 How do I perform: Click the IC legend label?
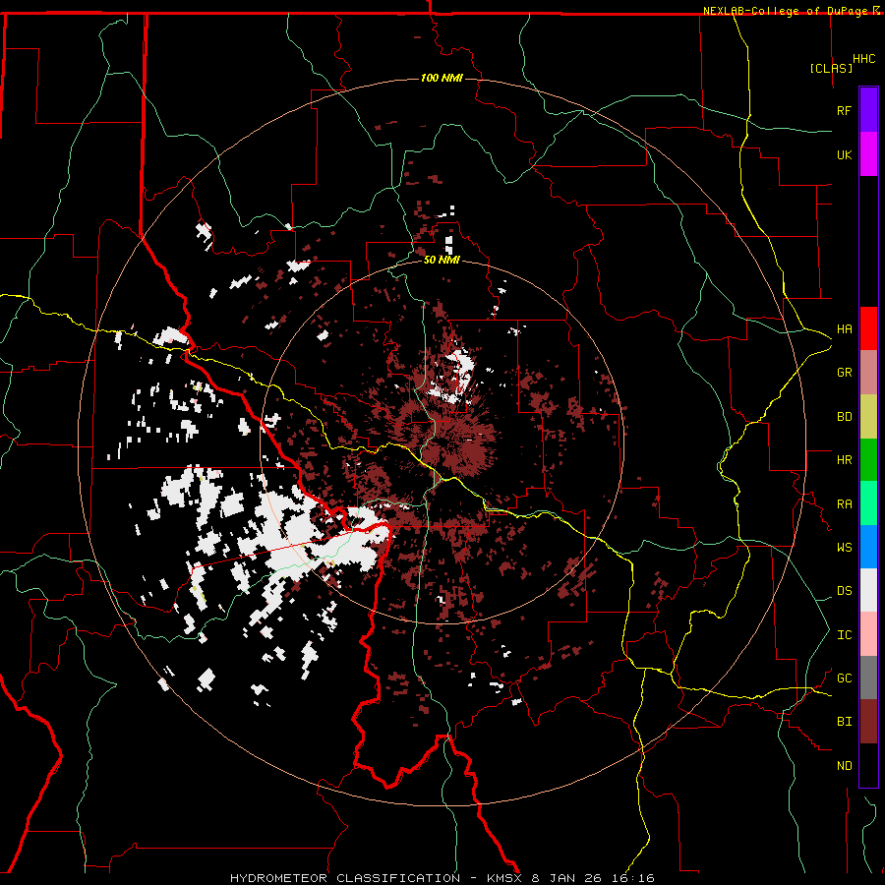pos(844,635)
